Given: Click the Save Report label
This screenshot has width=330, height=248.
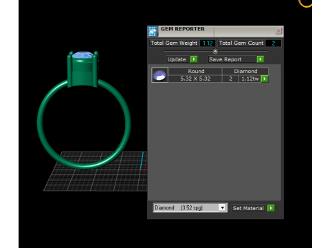Looking at the screenshot, I should (232, 59).
